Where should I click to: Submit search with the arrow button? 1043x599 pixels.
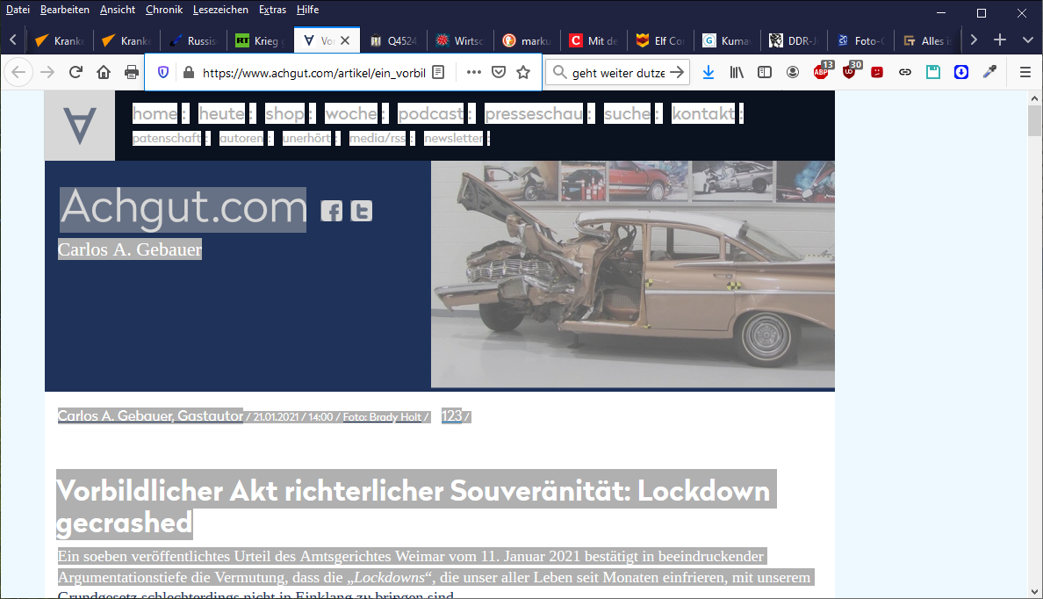tap(677, 73)
